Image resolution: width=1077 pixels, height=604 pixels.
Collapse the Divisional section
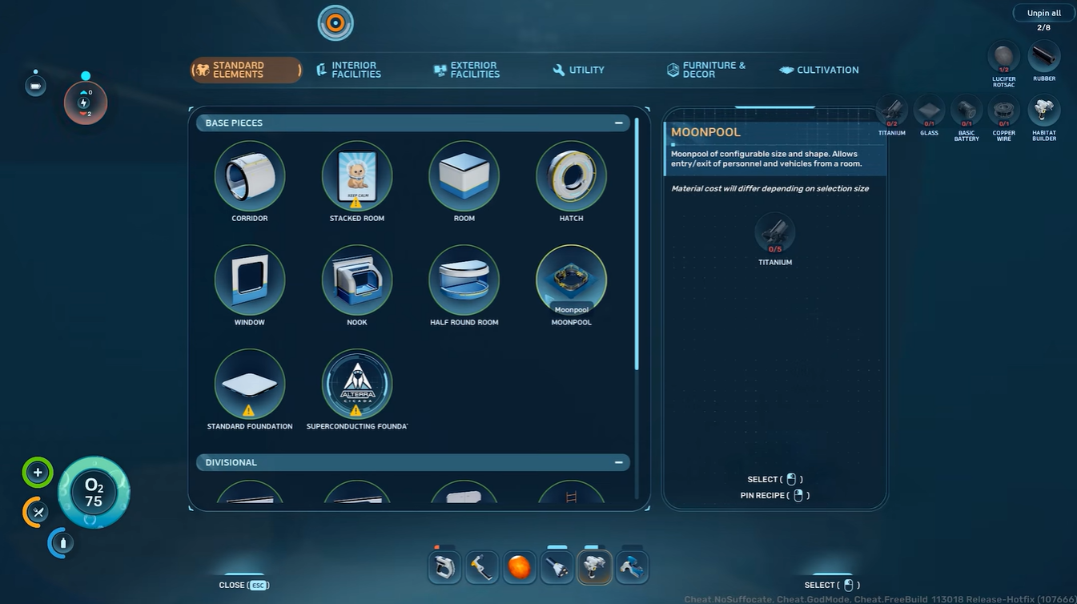point(619,462)
